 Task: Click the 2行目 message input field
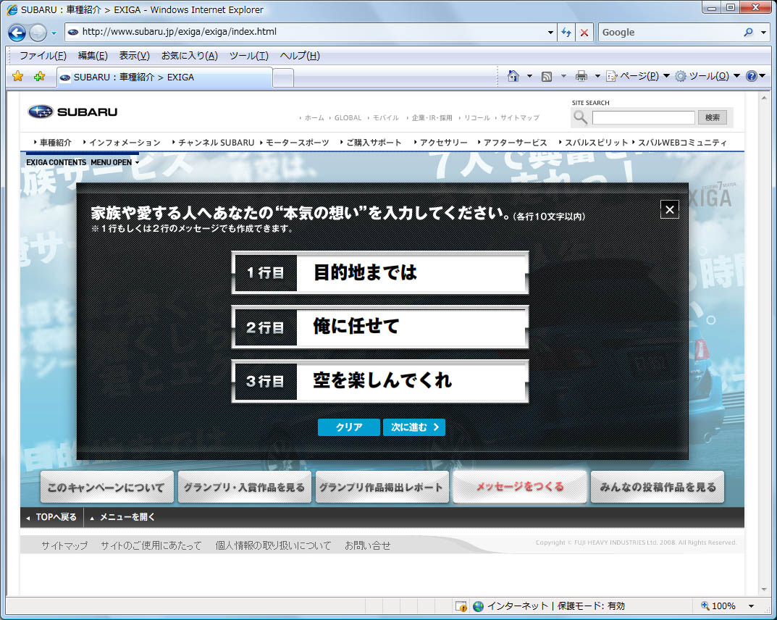[x=411, y=327]
